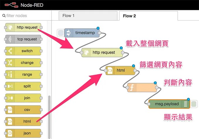
Task: Click the palette node labeled join
Action: (x=23, y=98)
